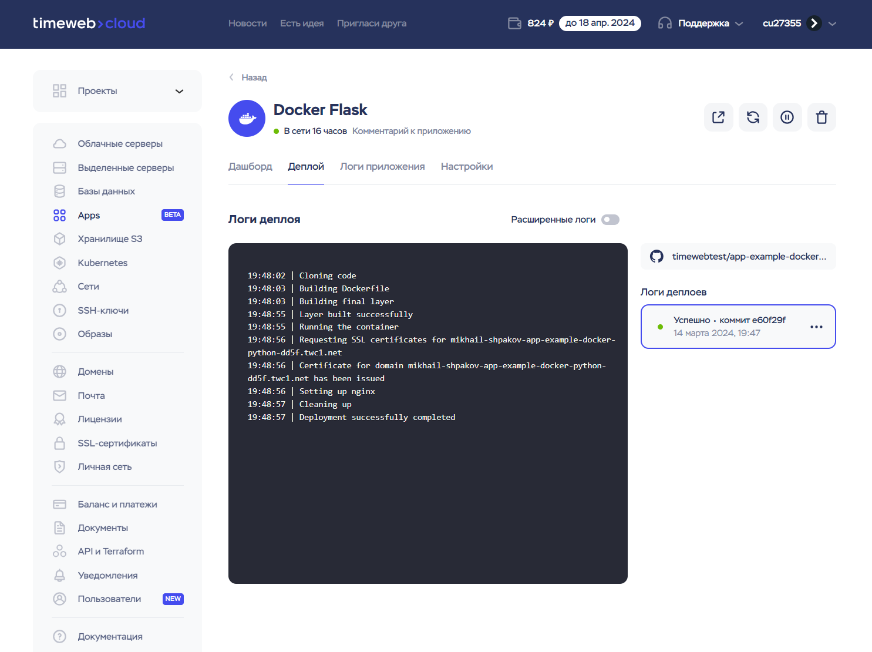Open Хранилище S3 from the sidebar
This screenshot has height=652, width=872.
tap(111, 238)
